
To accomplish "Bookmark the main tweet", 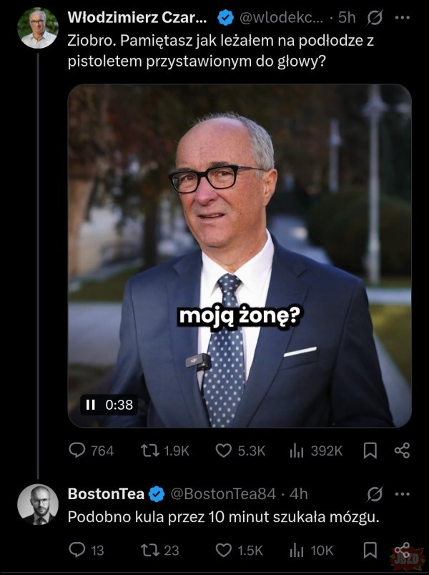I will (370, 451).
